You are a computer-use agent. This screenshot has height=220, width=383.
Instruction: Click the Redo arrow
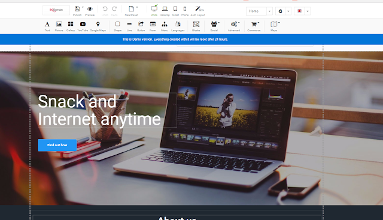tap(114, 9)
